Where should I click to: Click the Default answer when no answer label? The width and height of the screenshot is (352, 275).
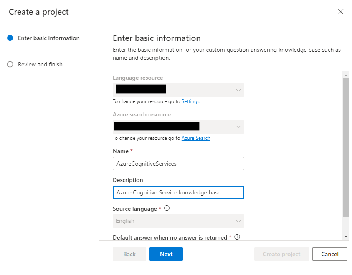(170, 237)
